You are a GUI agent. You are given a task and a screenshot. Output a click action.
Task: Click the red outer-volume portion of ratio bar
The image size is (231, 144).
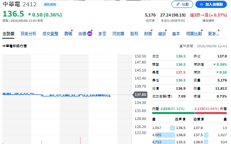(211, 113)
